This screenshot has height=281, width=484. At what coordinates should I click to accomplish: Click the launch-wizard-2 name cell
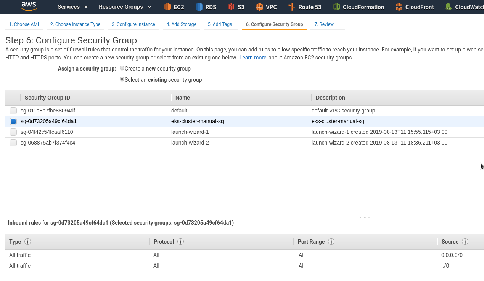click(190, 143)
